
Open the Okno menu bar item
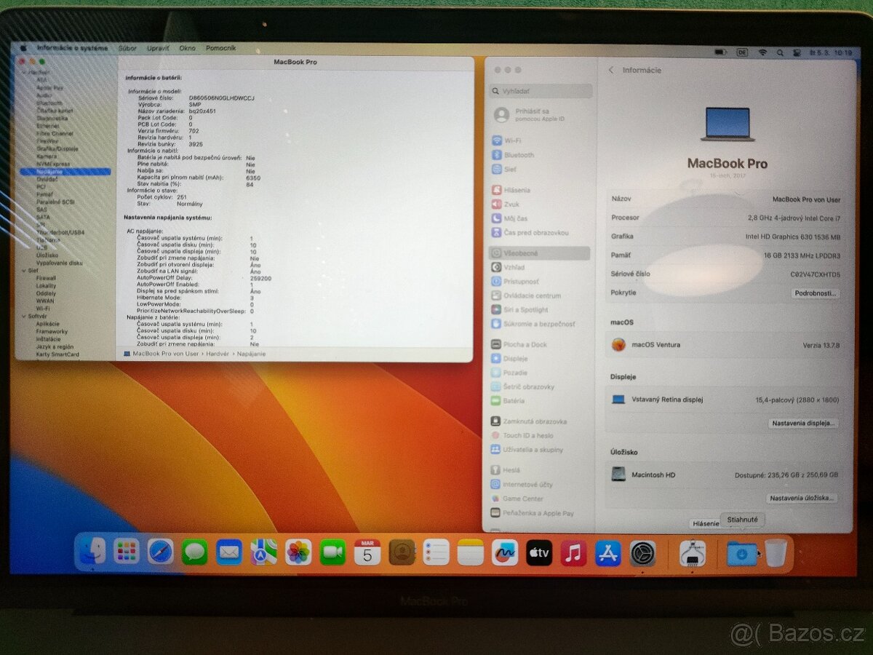click(x=187, y=48)
